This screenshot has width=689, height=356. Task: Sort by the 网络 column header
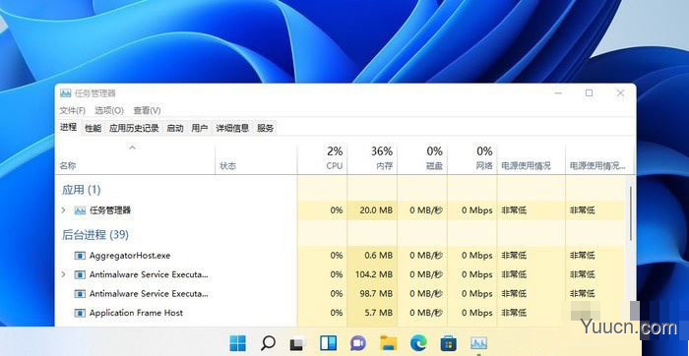[x=472, y=158]
